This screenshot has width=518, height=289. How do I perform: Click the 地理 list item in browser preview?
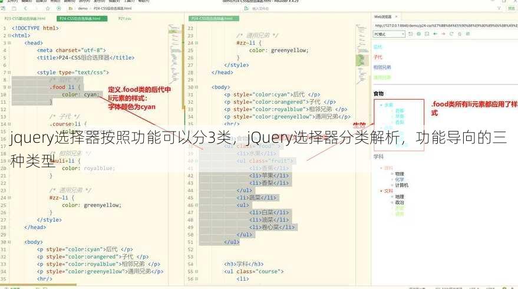(400, 197)
